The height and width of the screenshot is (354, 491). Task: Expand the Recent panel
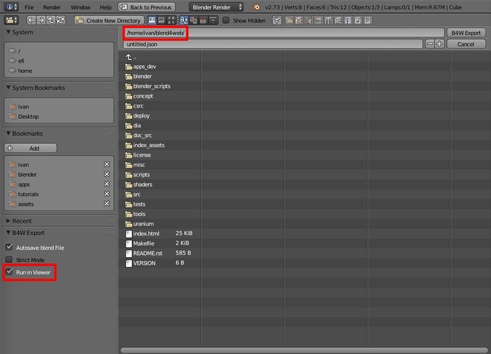9,221
